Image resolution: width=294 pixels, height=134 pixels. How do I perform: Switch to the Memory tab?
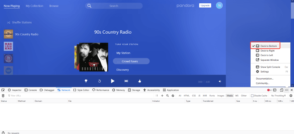118,90
